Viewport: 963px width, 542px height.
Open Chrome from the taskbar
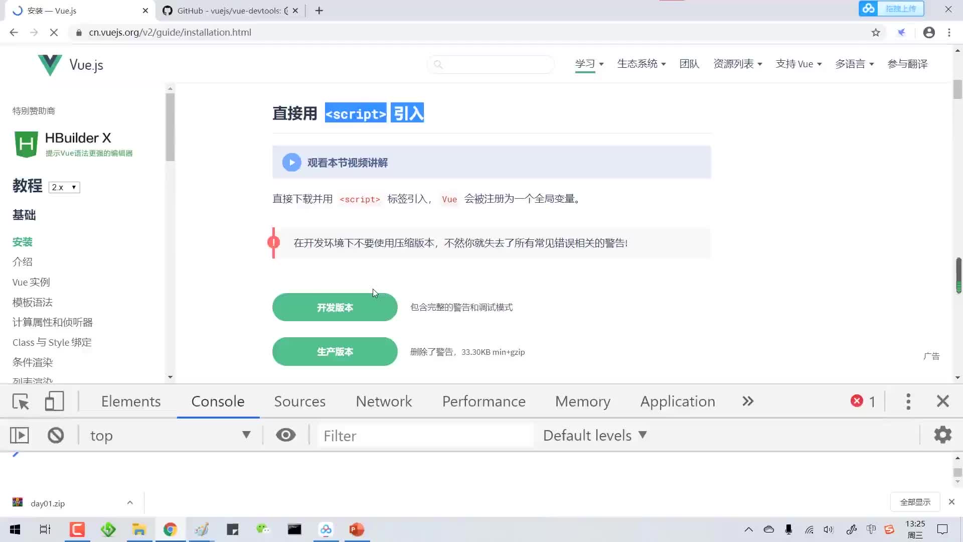click(x=170, y=529)
